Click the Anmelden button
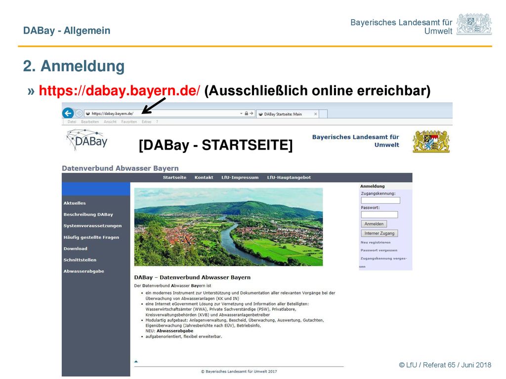 [374, 224]
